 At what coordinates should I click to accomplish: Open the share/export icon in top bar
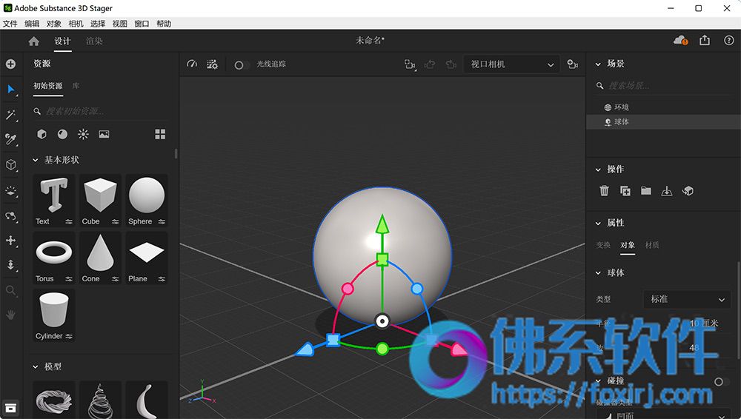tap(705, 41)
